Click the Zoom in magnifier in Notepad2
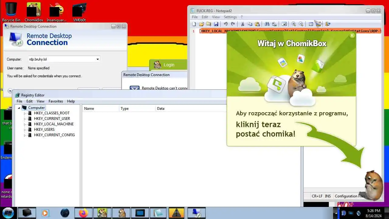 click(294, 24)
